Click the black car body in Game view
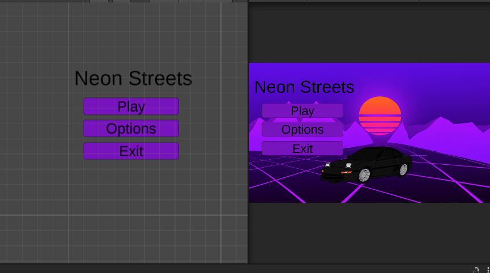Screen dimensions: 490x273 click(x=385, y=165)
